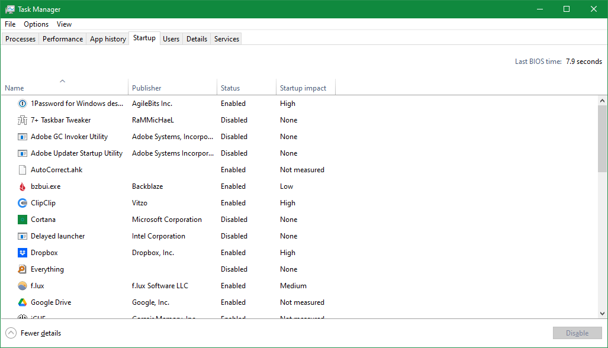Click the Disable button
This screenshot has width=608, height=348.
pos(577,333)
